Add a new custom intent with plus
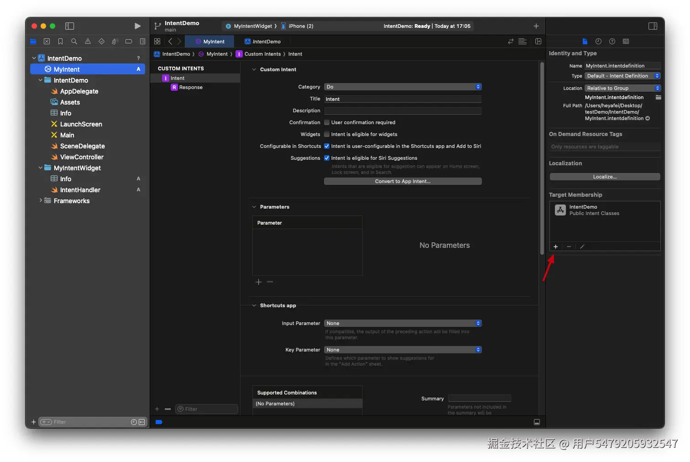This screenshot has width=690, height=462. (x=157, y=409)
